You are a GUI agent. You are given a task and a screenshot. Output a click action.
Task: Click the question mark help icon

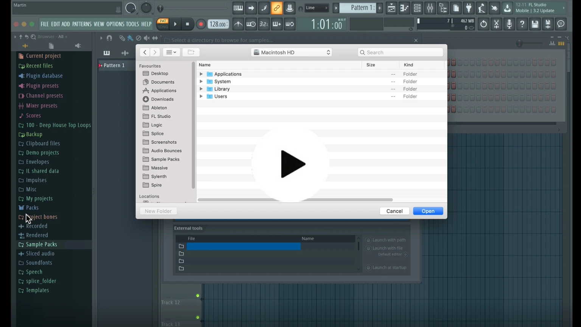coord(522,24)
